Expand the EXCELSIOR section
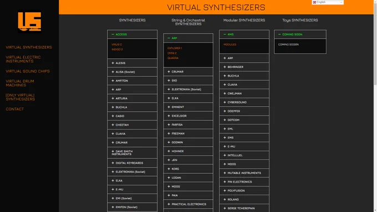 tap(188, 116)
